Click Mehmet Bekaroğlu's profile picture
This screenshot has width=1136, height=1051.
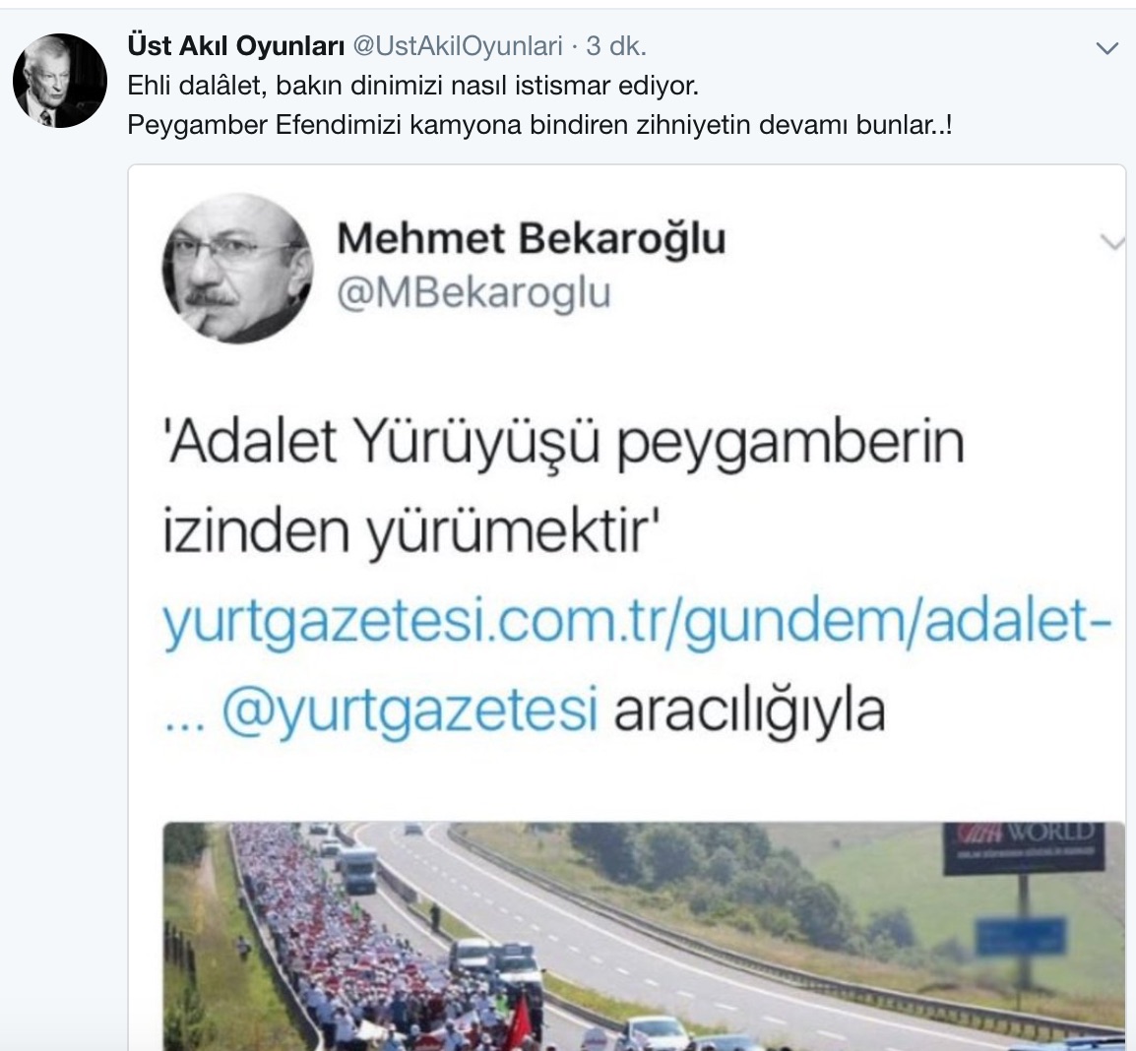click(237, 268)
